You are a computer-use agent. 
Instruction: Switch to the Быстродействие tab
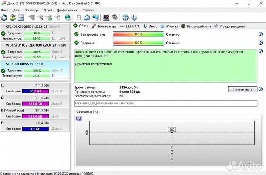click(196, 26)
